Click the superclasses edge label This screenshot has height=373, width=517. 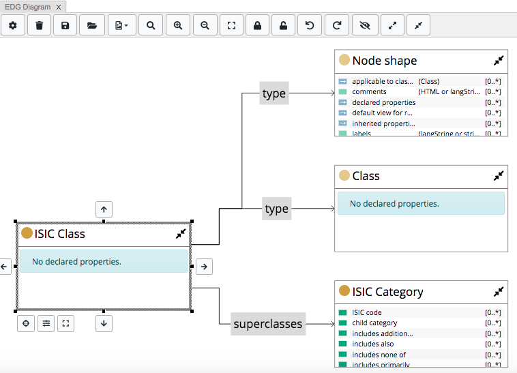pos(267,324)
